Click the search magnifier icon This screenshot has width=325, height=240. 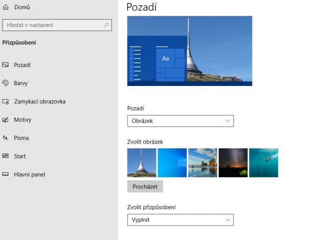106,25
